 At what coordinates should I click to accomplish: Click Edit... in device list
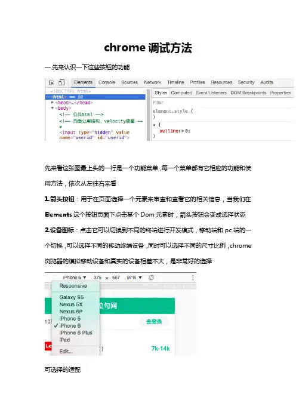[x=66, y=352]
